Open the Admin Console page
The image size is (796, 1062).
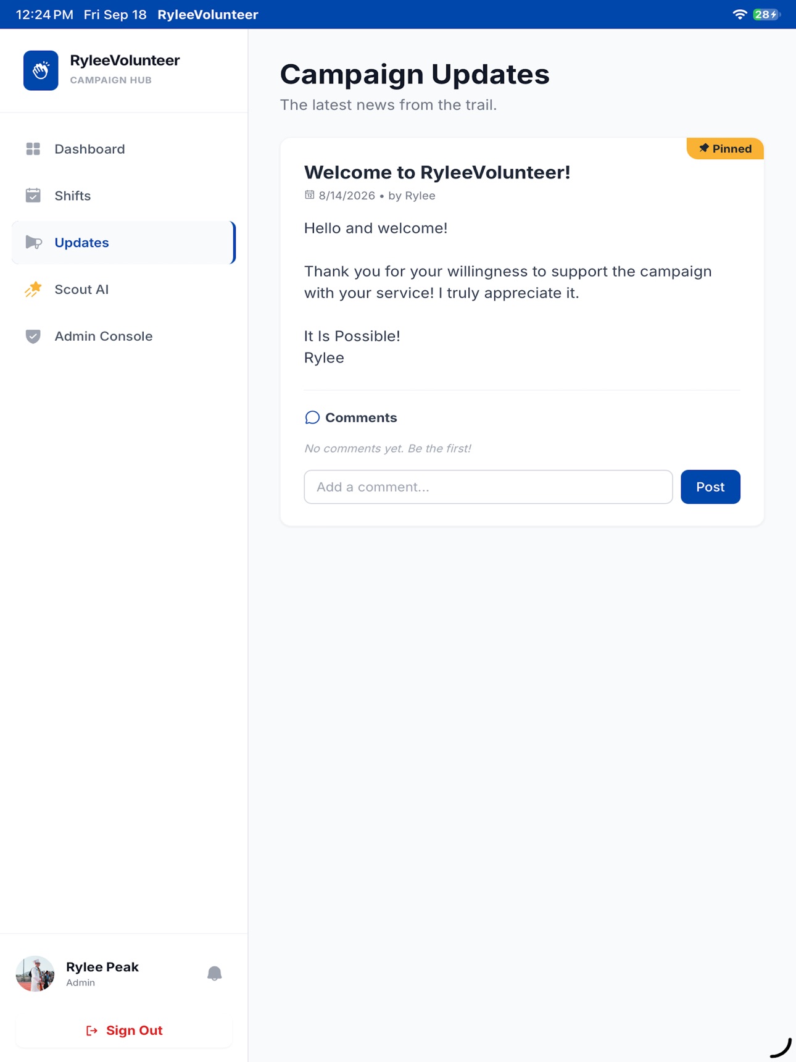[x=123, y=336]
